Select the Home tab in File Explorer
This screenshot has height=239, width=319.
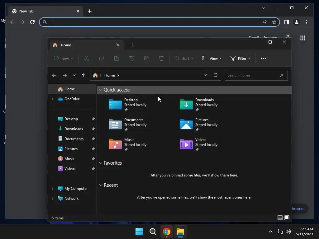87,45
